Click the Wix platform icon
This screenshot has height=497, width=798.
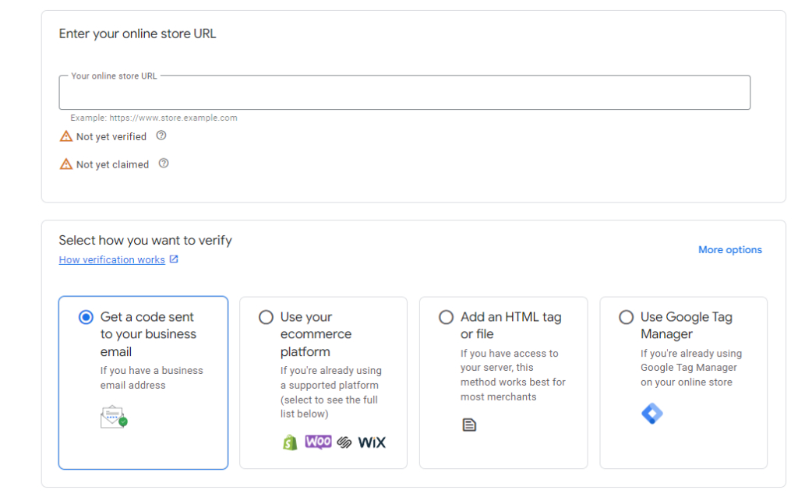click(372, 442)
